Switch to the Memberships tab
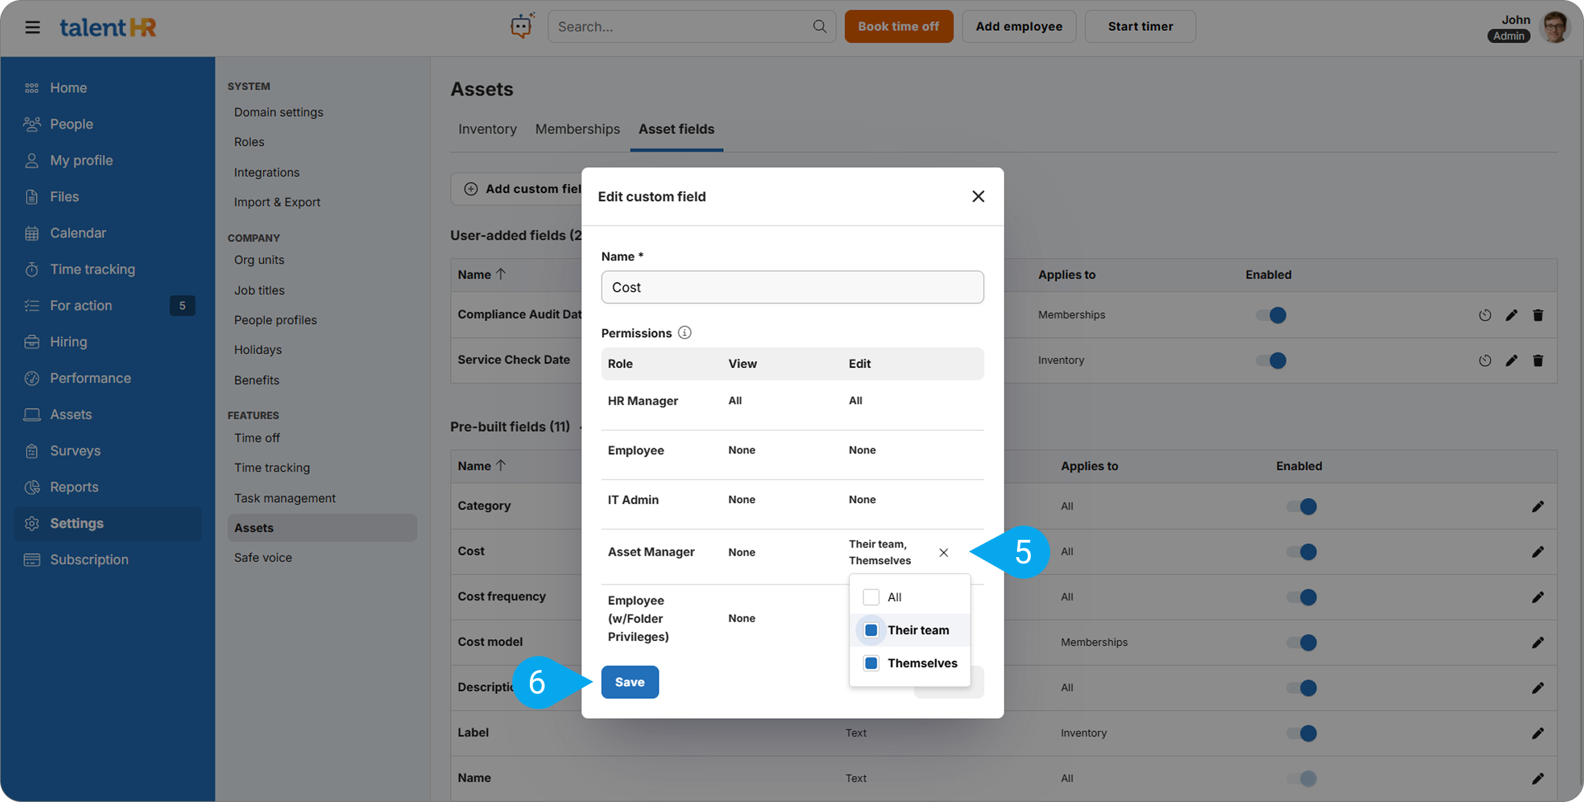Viewport: 1584px width, 802px height. 577,129
